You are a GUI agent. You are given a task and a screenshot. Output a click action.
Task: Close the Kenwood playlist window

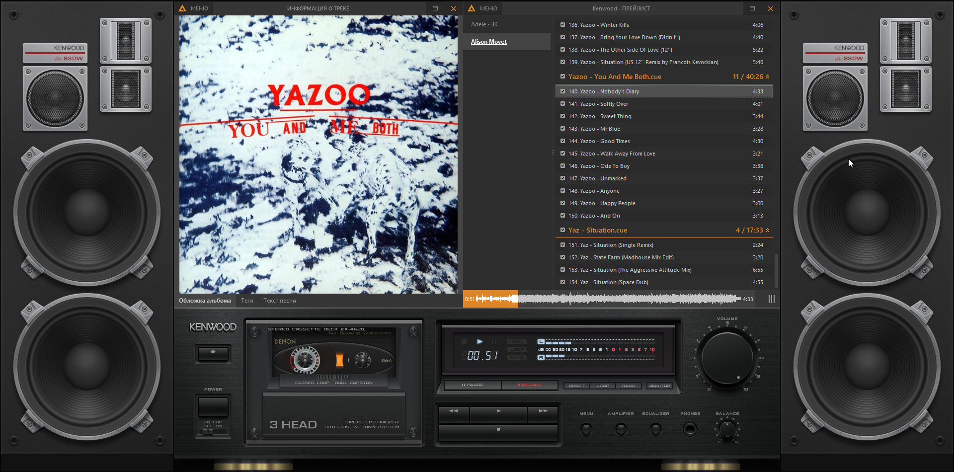[x=771, y=8]
